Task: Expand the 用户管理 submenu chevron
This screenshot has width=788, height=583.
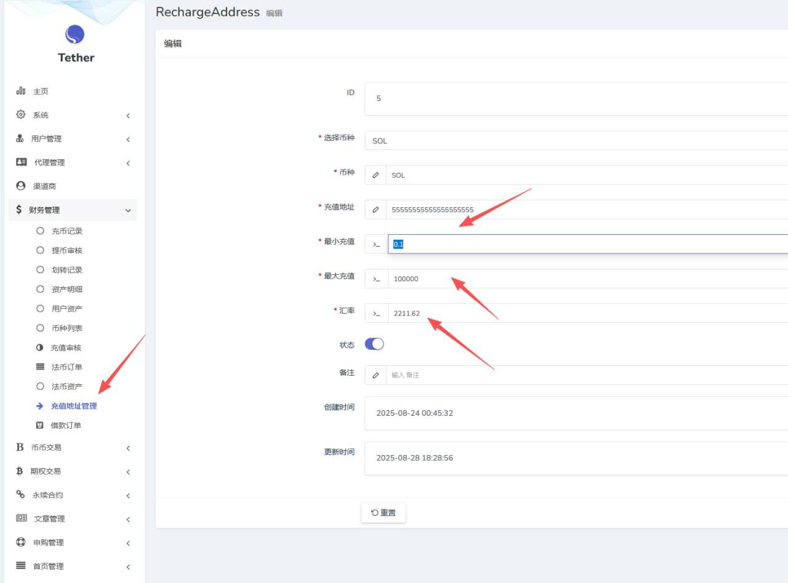Action: 128,139
